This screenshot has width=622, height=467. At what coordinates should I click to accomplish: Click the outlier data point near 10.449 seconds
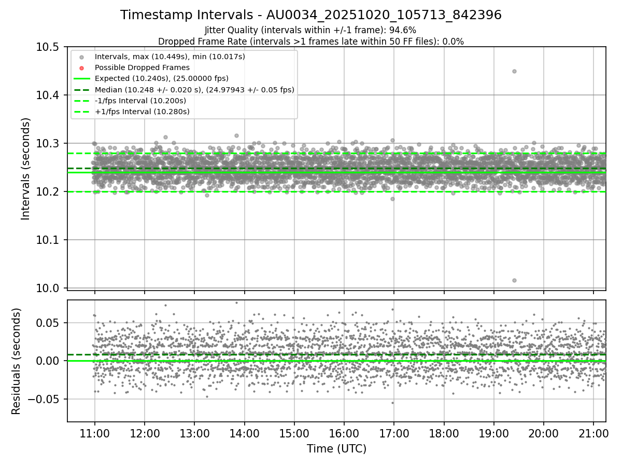point(514,71)
